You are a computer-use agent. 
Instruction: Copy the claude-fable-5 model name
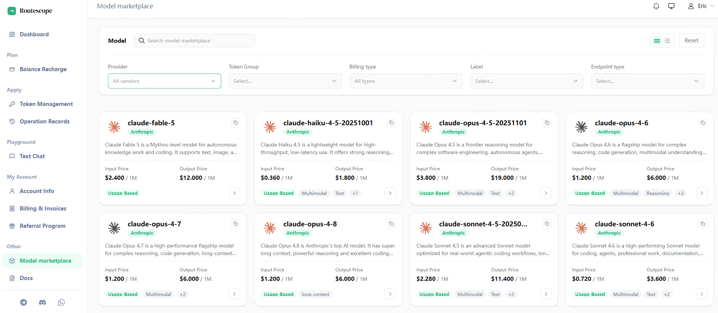coord(236,123)
